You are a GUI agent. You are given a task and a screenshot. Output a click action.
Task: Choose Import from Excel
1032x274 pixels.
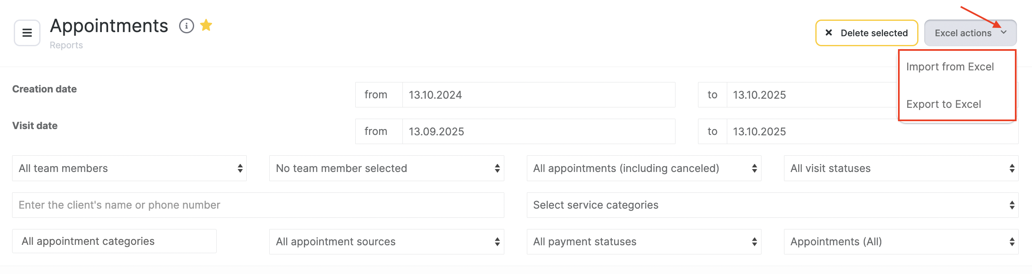tap(950, 67)
